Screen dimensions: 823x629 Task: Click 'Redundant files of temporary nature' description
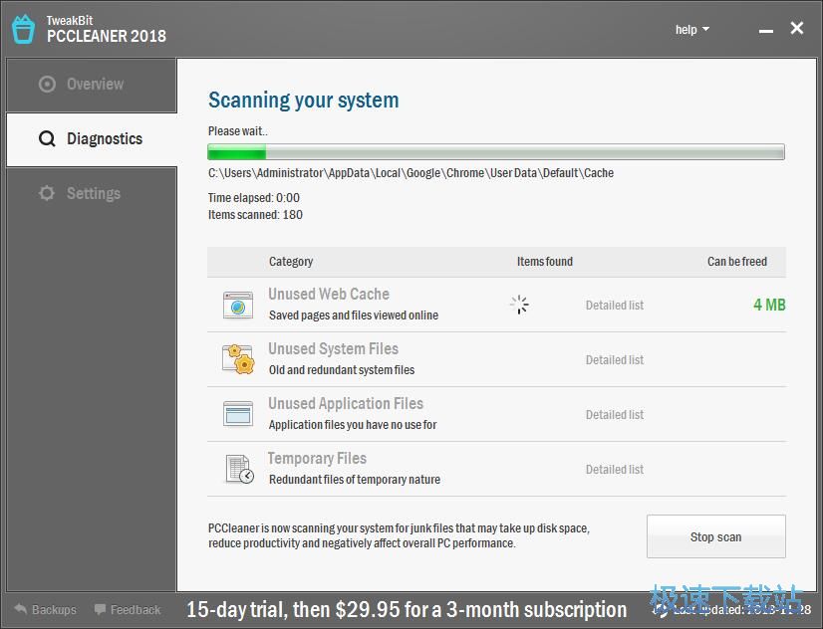pyautogui.click(x=355, y=480)
